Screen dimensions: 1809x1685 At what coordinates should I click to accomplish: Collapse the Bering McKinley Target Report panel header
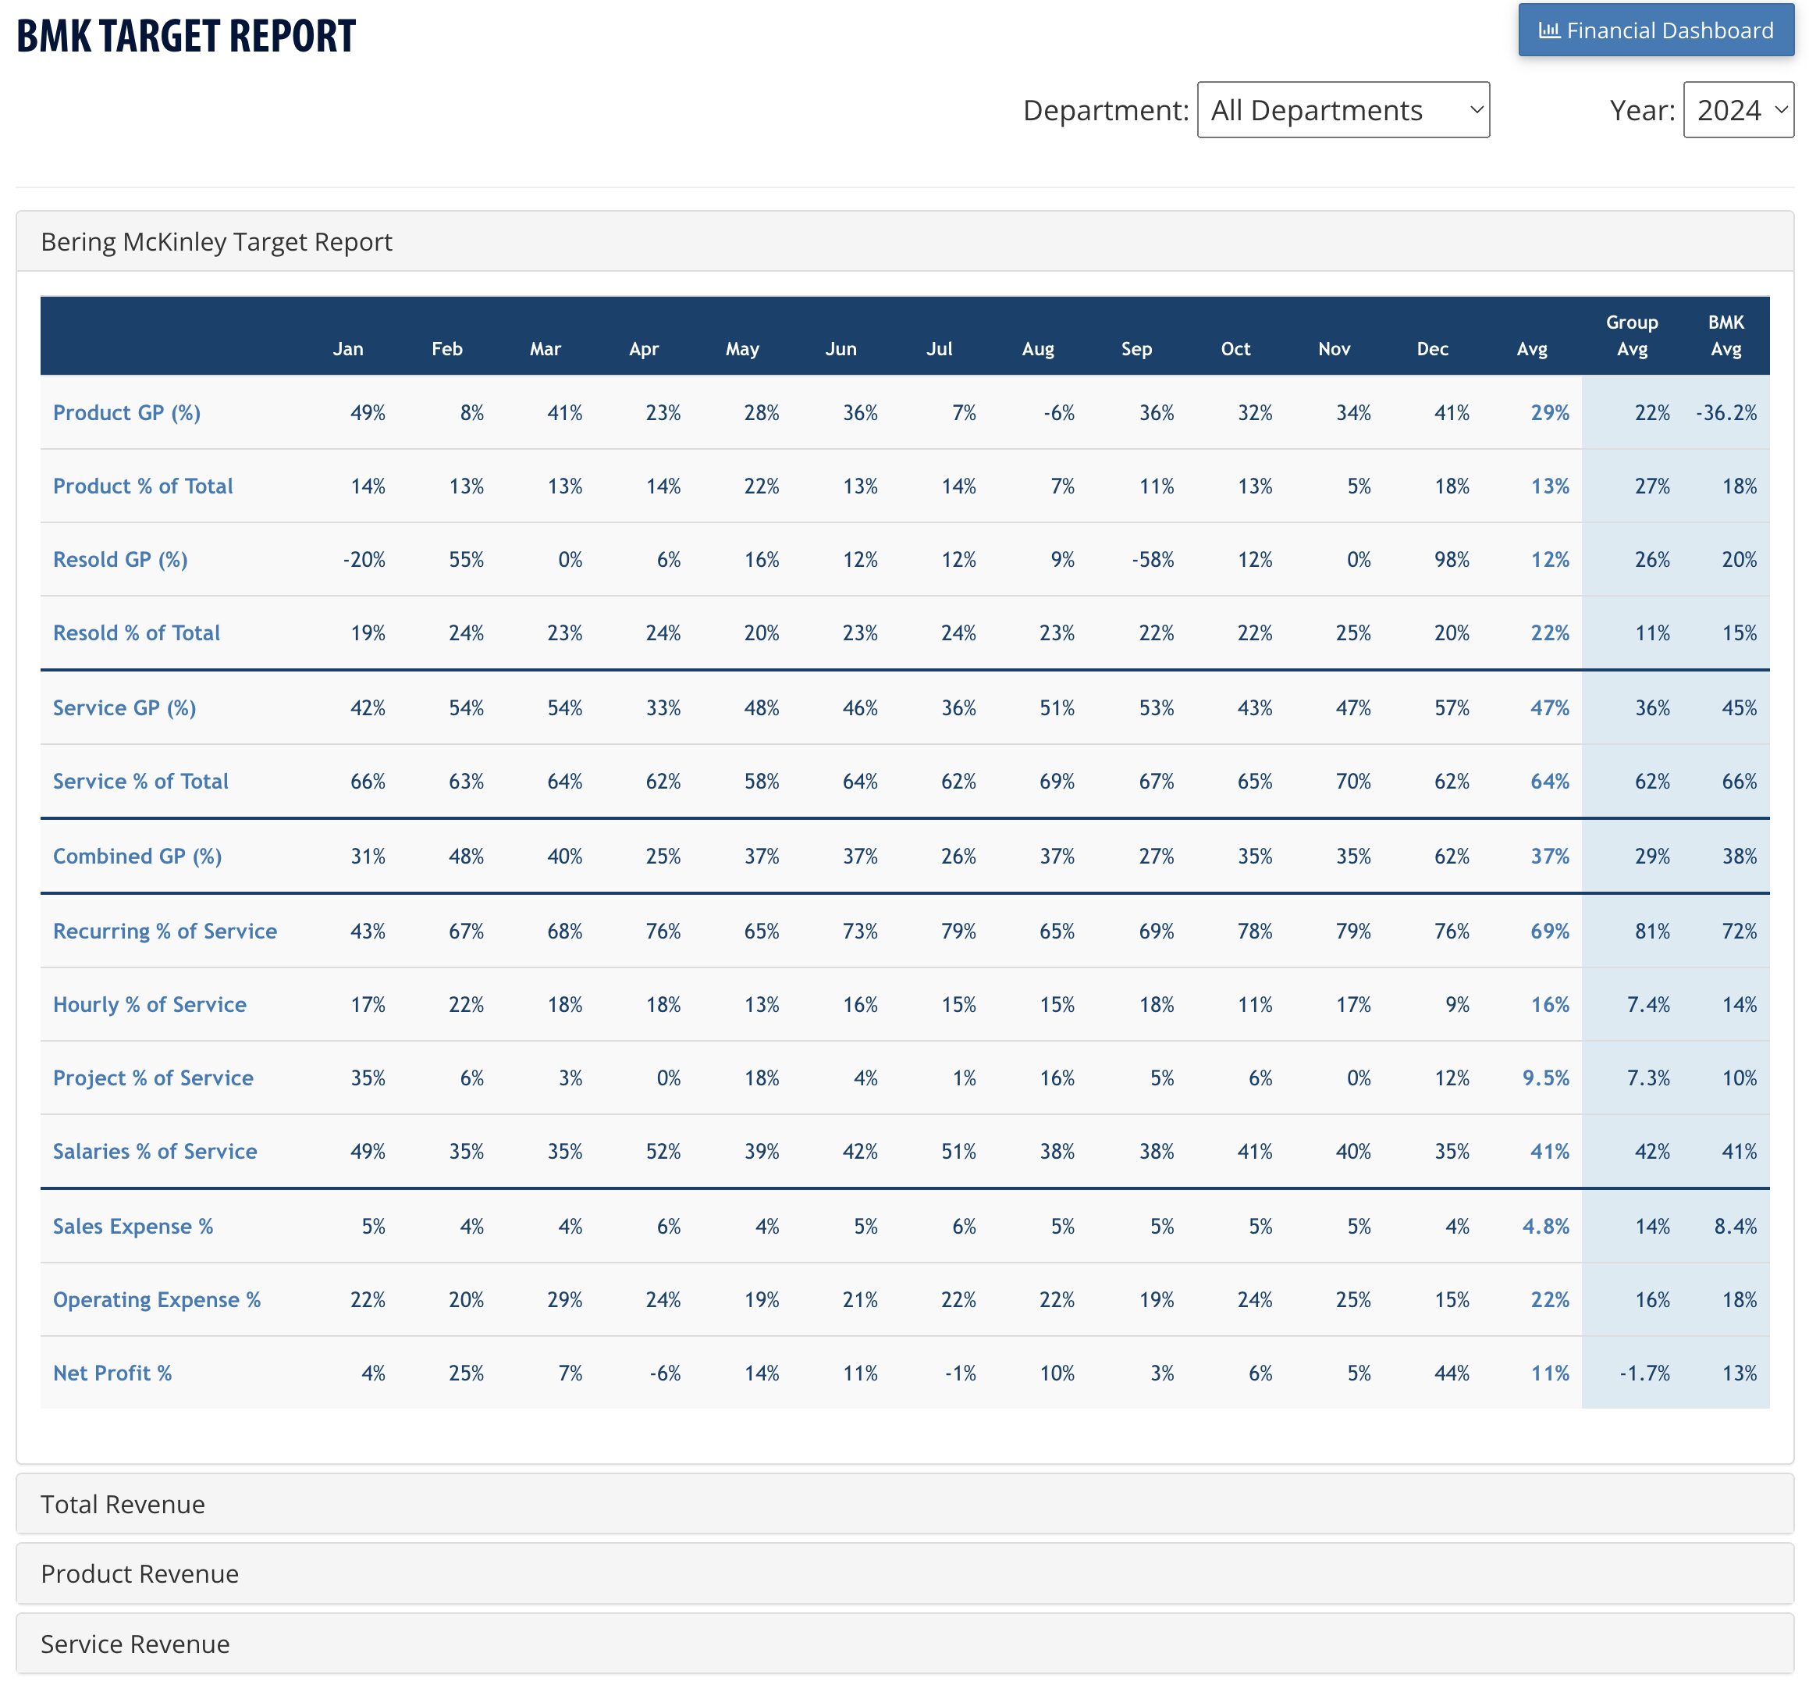(x=904, y=241)
